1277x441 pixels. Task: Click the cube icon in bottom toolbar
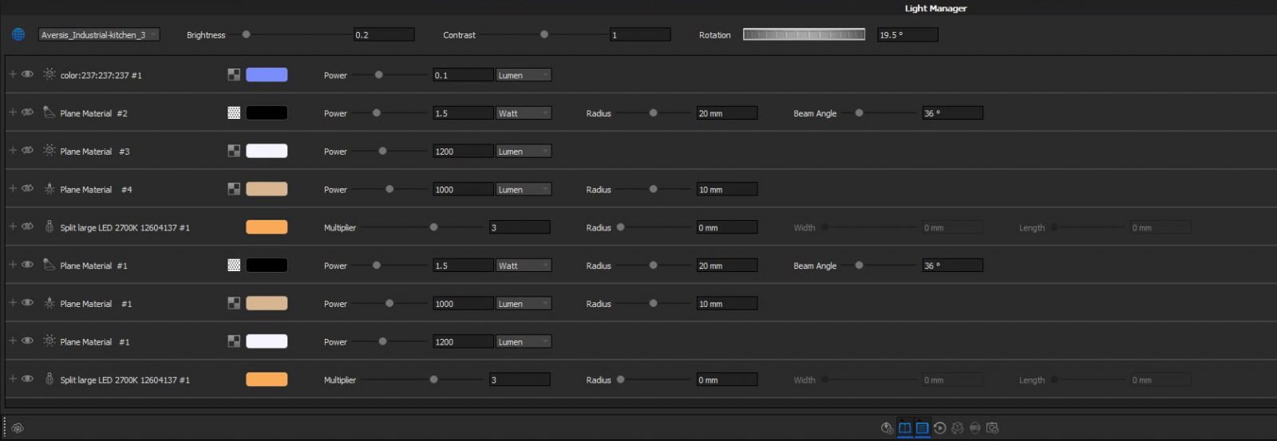(x=958, y=428)
